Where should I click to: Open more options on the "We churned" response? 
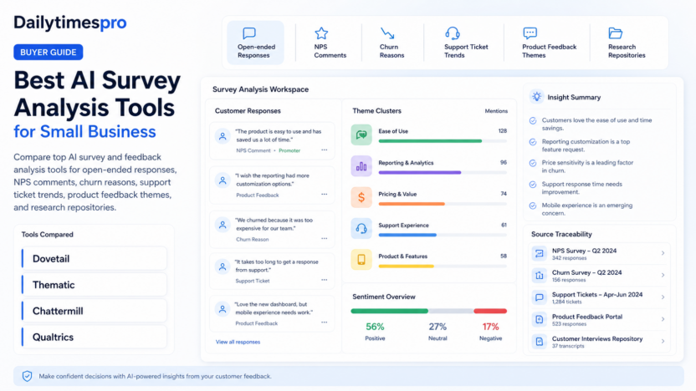pos(325,238)
